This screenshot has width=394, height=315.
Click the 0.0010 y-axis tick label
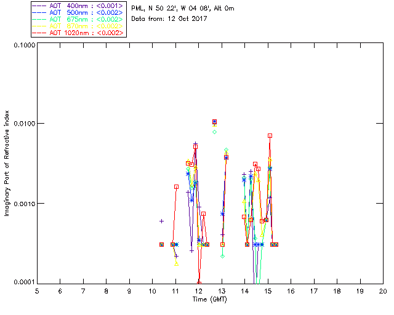24,204
